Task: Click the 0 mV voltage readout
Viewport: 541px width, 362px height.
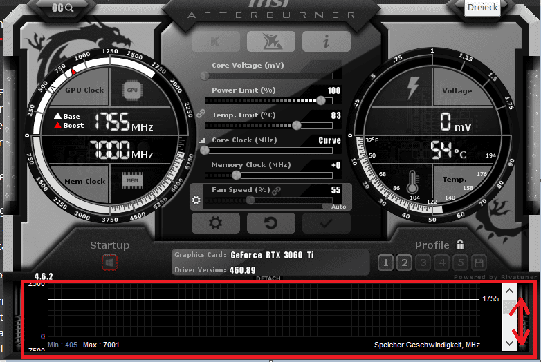Action: point(455,122)
